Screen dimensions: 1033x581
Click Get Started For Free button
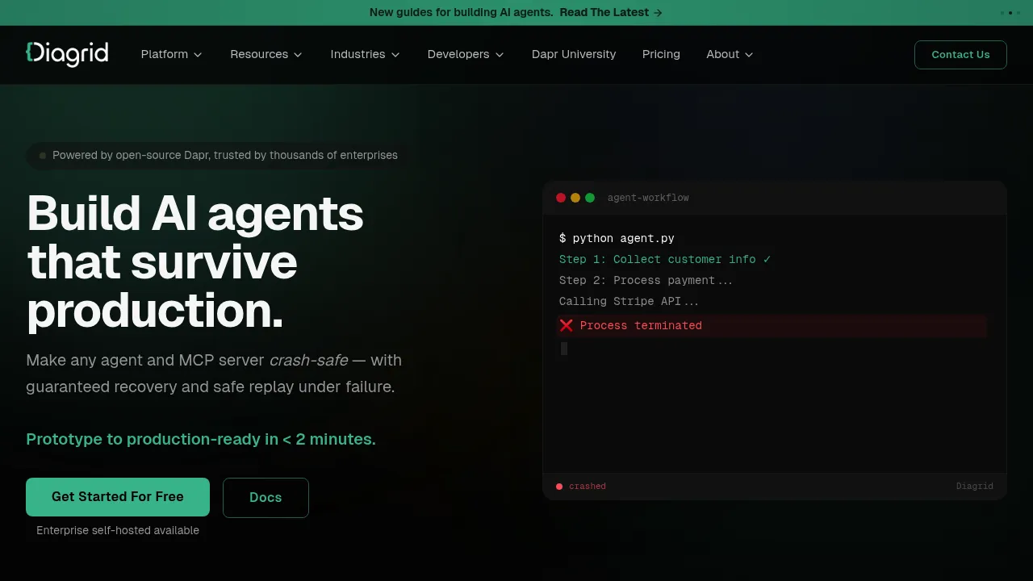point(118,497)
